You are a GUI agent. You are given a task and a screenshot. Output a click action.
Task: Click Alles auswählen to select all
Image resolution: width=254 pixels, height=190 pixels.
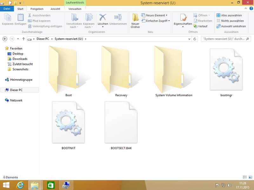(229, 15)
